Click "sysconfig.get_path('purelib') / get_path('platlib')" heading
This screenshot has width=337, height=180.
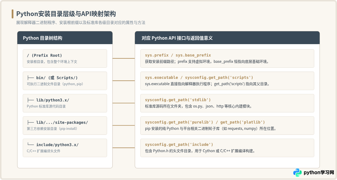pos(205,122)
